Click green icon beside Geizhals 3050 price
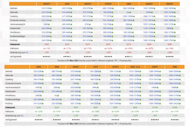Viewport: 190px width, 127px height. click(x=43, y=71)
